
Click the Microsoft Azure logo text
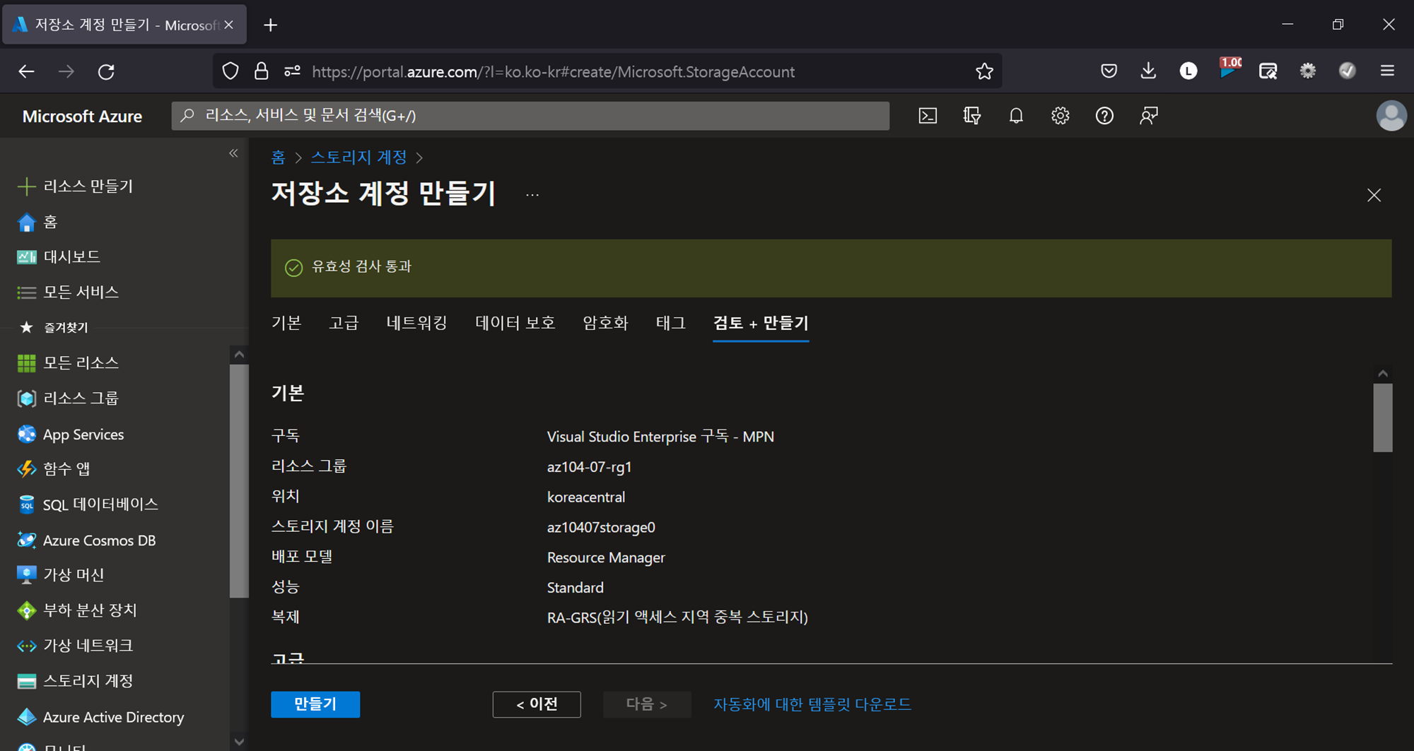pos(82,116)
